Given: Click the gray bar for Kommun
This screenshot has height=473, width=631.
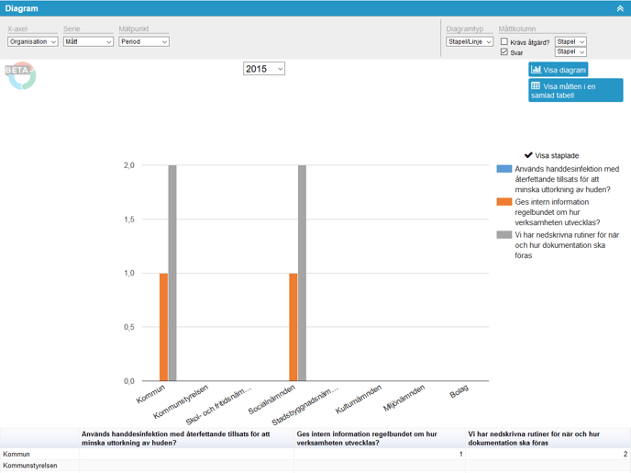Looking at the screenshot, I should point(172,273).
